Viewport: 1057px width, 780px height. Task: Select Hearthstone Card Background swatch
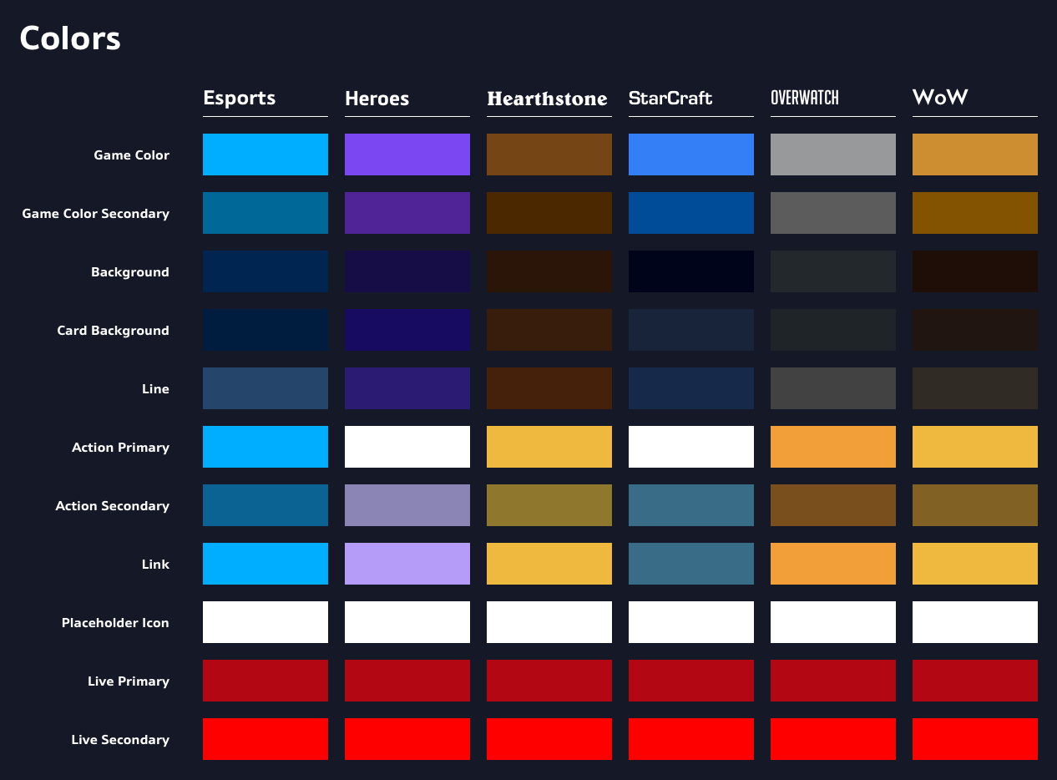click(x=549, y=330)
